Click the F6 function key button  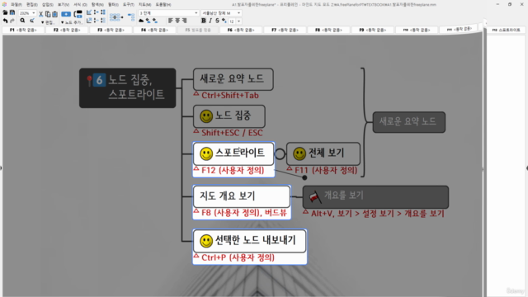(241, 30)
